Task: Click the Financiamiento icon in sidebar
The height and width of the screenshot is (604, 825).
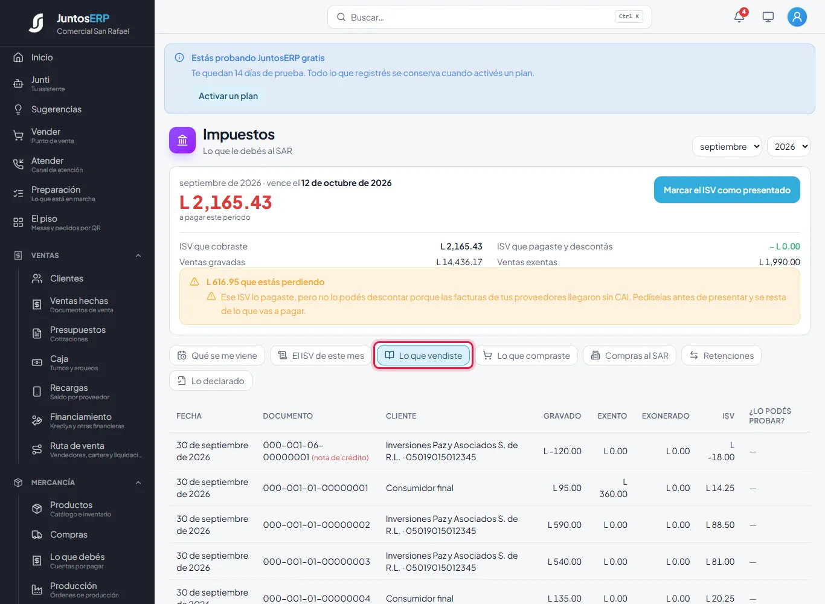Action: [x=37, y=420]
